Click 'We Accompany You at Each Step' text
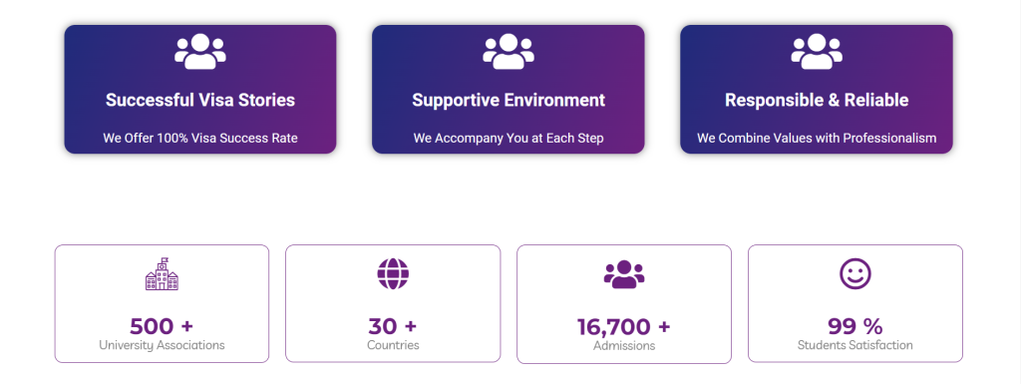1021x384 pixels. [509, 139]
